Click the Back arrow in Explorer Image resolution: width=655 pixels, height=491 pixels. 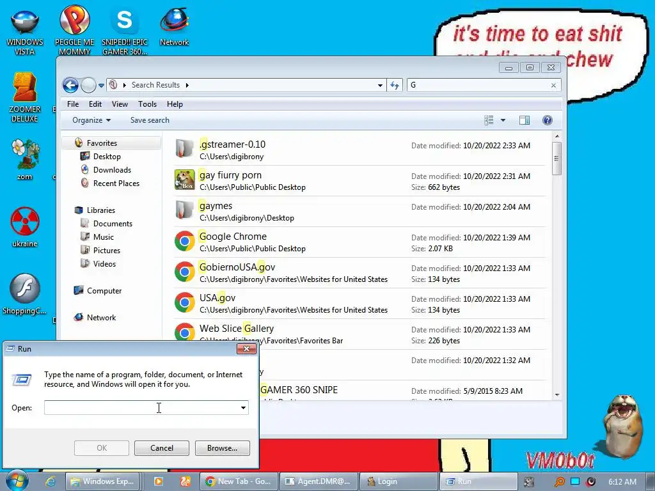point(70,85)
